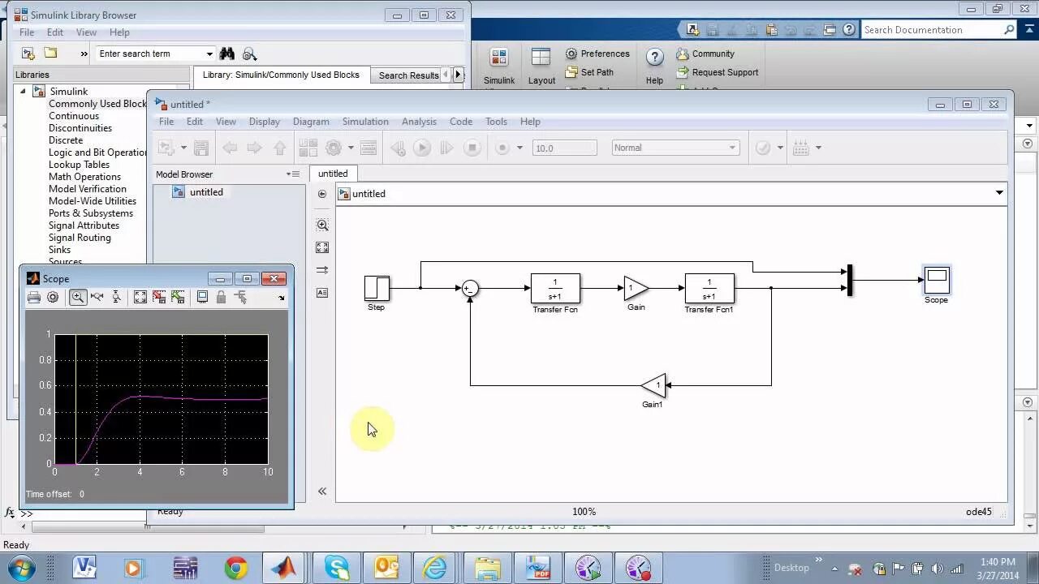Viewport: 1039px width, 584px height.
Task: Click Scope toolbar dock arrow
Action: coord(282,298)
